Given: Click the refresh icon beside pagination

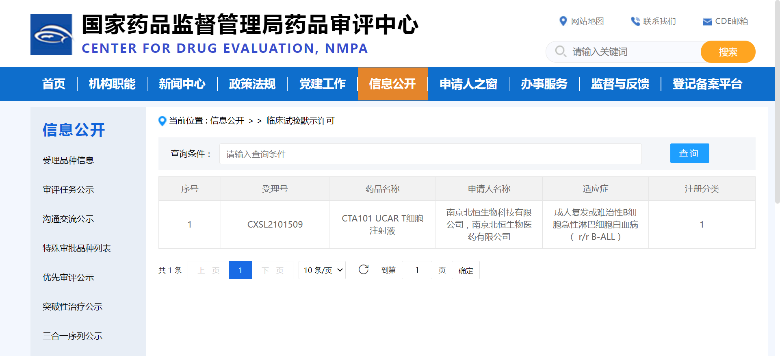Looking at the screenshot, I should (x=364, y=270).
